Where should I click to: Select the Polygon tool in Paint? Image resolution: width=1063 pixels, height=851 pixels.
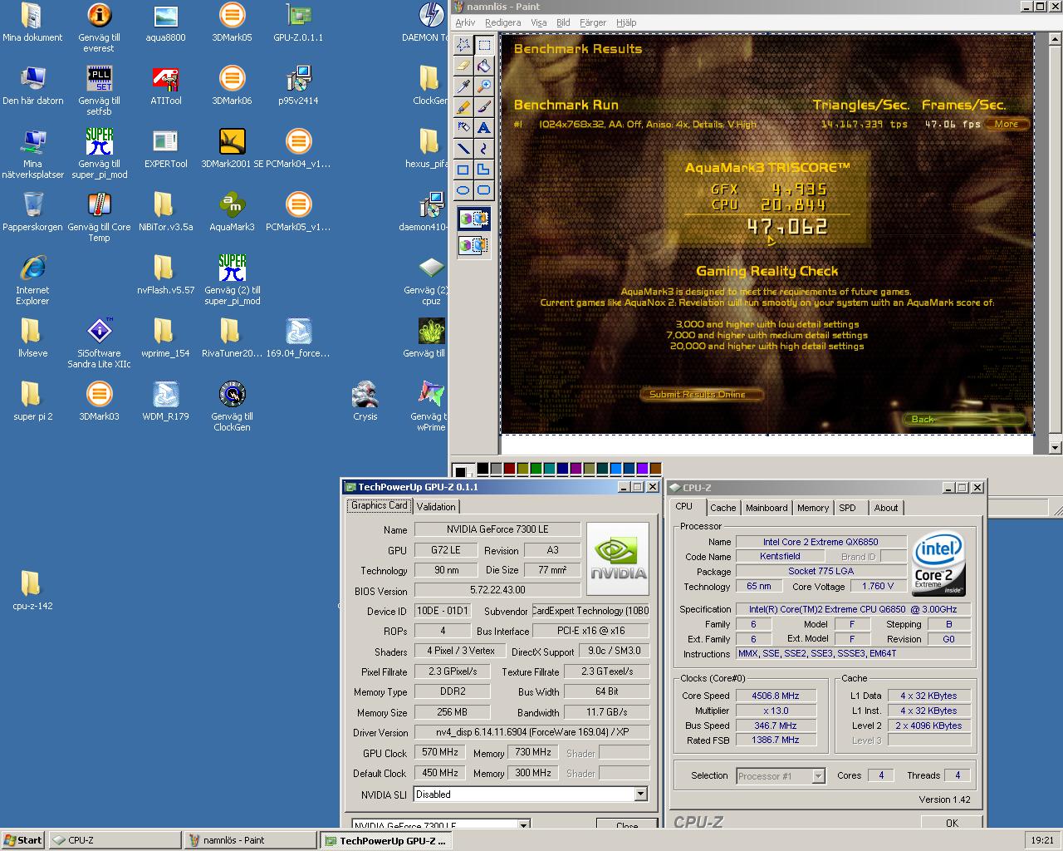[484, 170]
